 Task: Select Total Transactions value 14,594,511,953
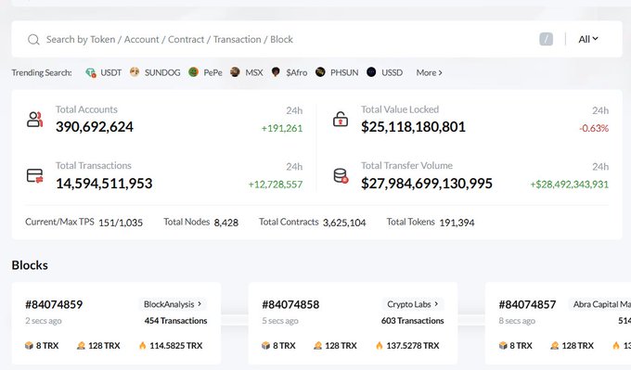pyautogui.click(x=104, y=184)
